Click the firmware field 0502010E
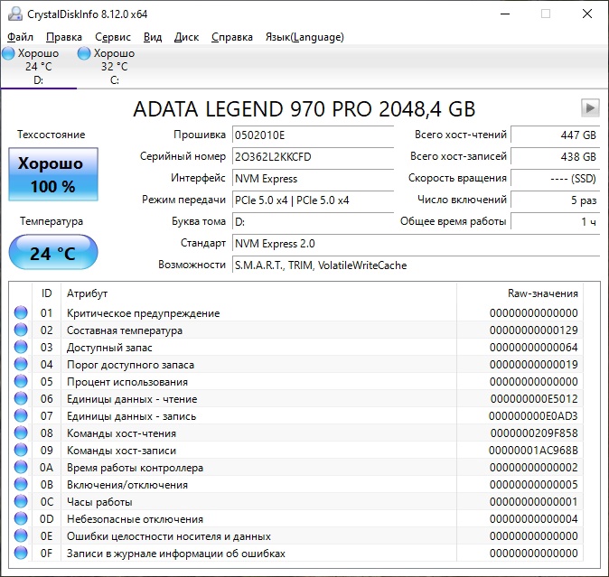The image size is (609, 577). (x=313, y=135)
